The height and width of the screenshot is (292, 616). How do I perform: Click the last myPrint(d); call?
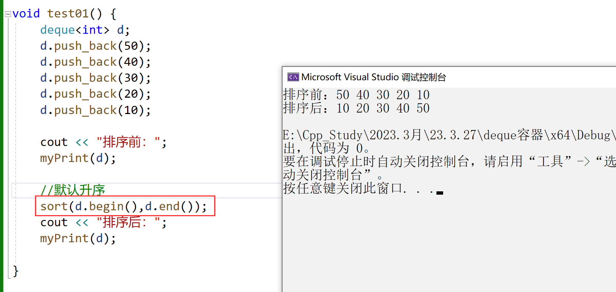click(78, 239)
